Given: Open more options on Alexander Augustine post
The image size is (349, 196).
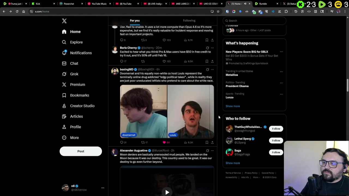Looking at the screenshot, I should [x=212, y=151].
